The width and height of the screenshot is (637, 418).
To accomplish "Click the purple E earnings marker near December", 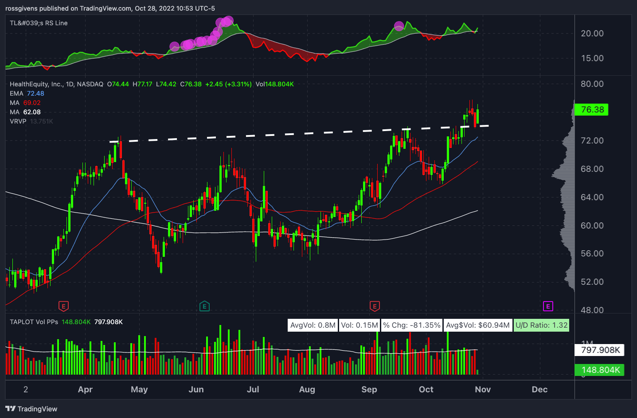I will 548,306.
